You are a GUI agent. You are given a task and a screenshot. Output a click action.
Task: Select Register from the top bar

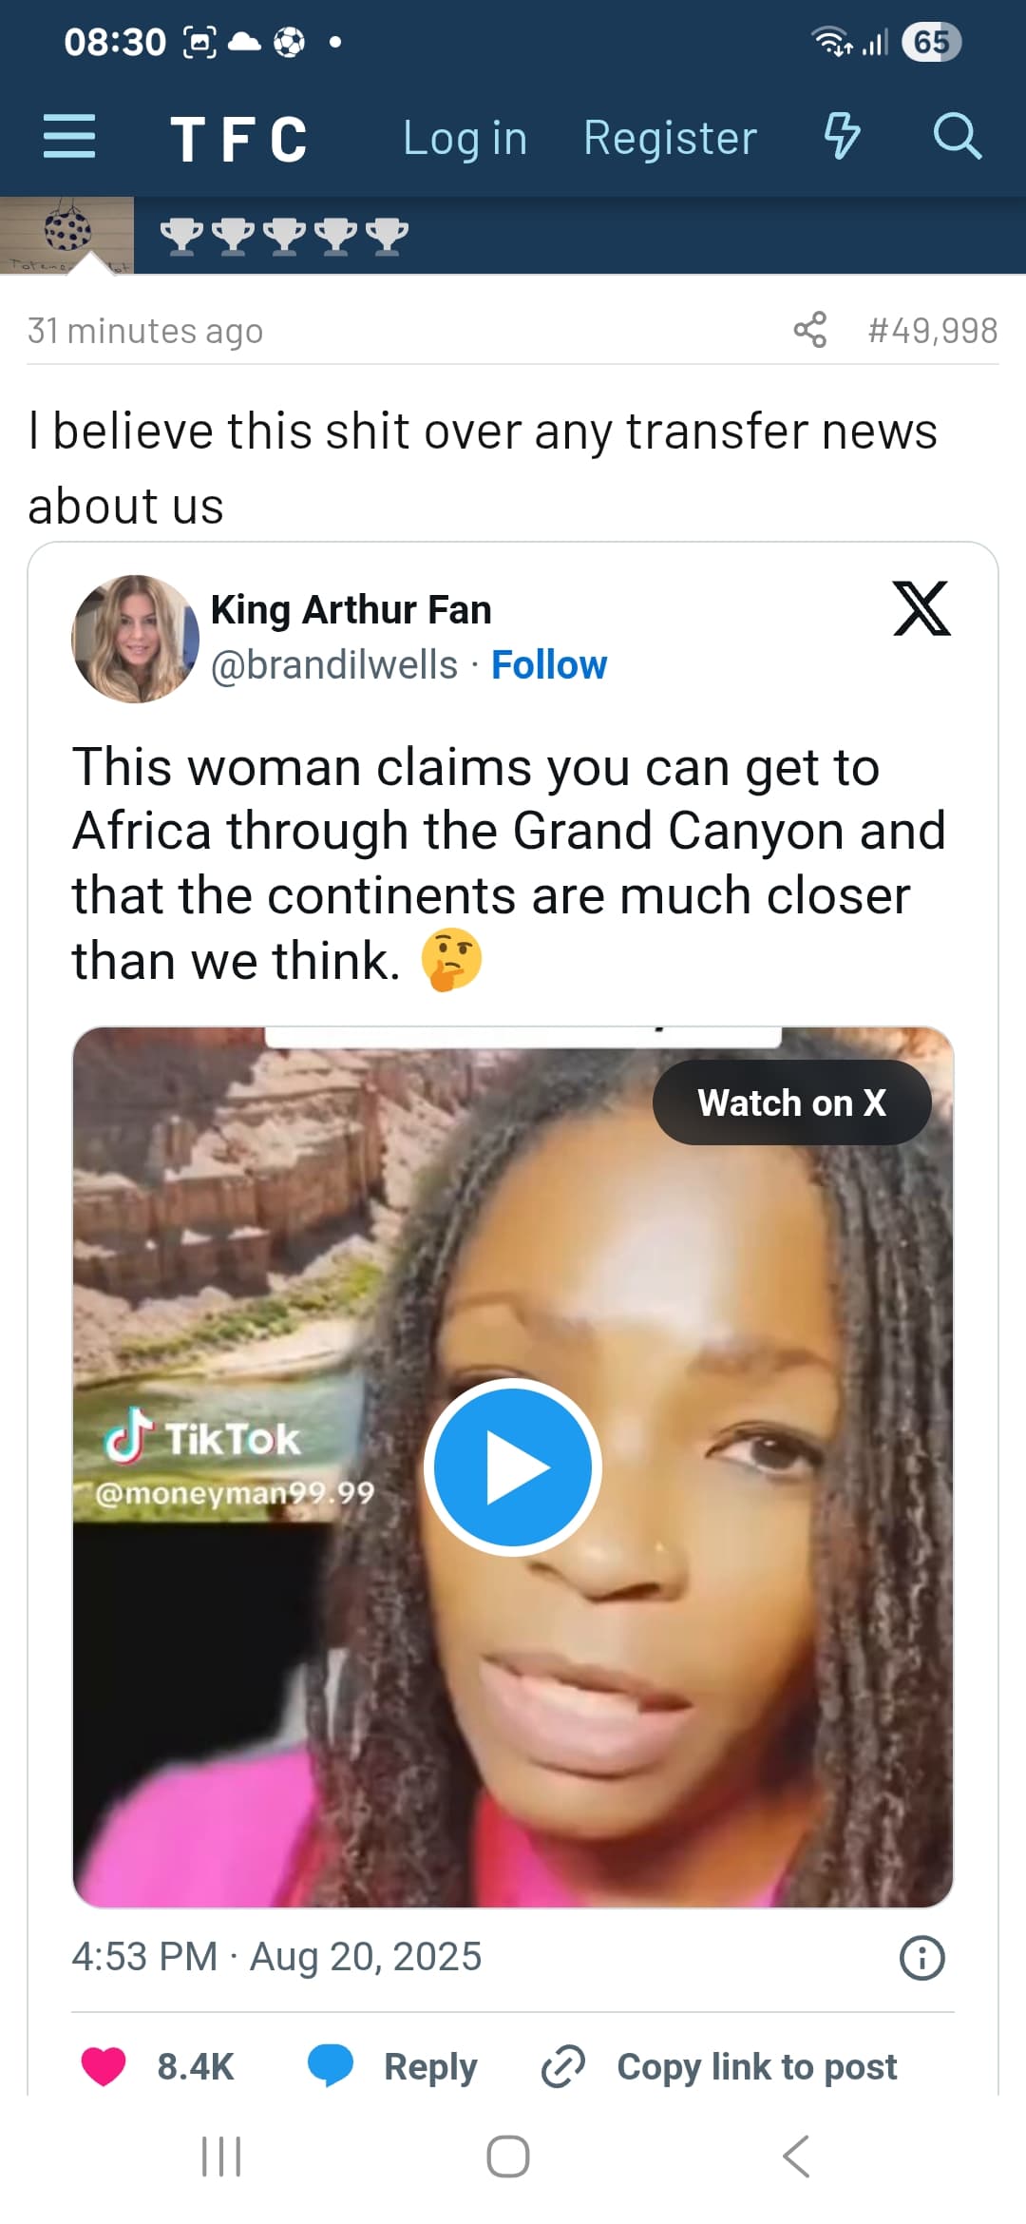(x=670, y=138)
